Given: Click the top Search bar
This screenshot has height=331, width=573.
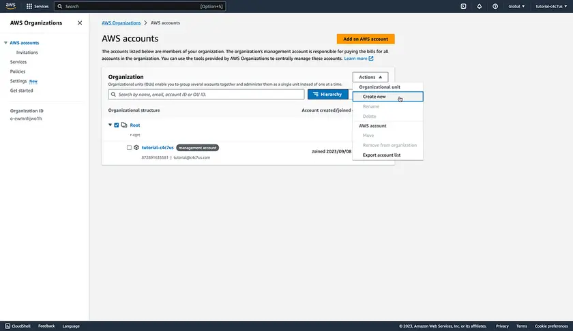Looking at the screenshot, I should click(x=140, y=6).
